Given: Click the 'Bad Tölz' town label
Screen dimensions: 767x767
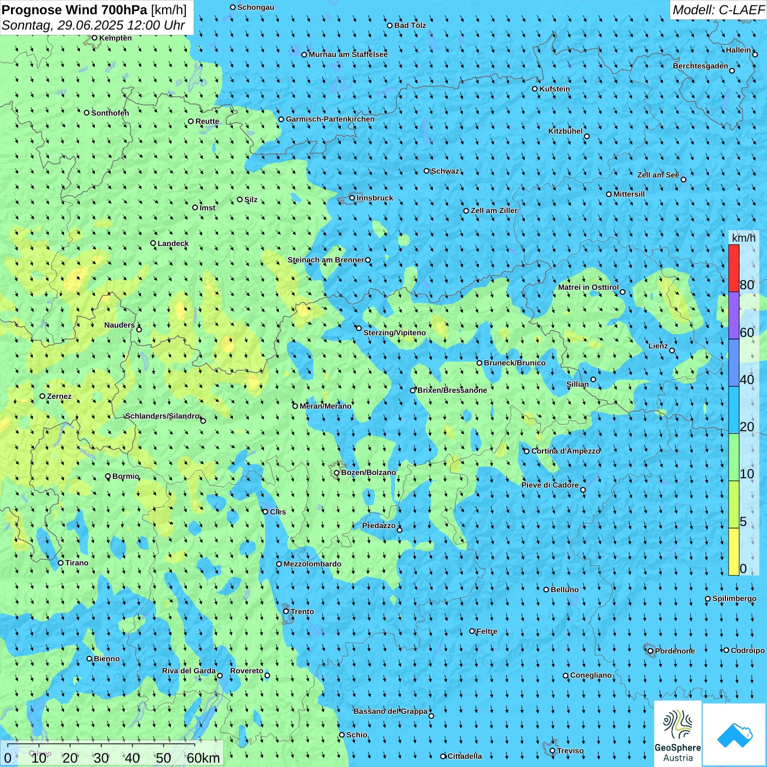Looking at the screenshot, I should pyautogui.click(x=410, y=25).
